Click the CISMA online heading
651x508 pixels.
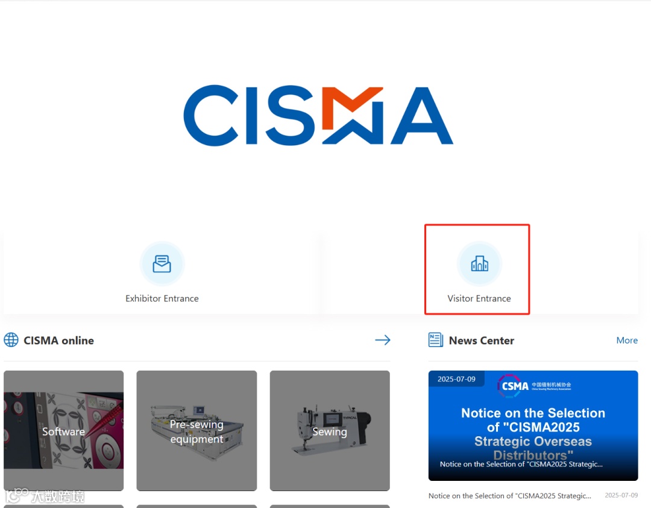58,340
